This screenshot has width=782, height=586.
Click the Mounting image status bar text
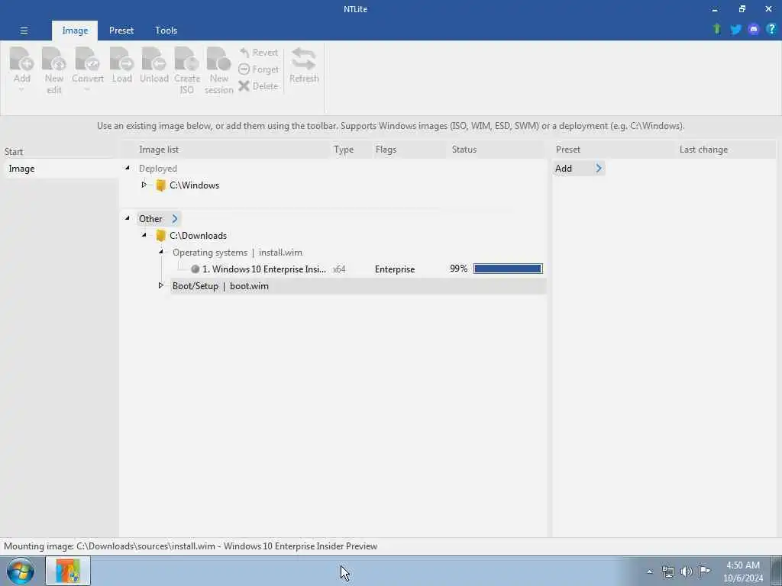pos(190,546)
